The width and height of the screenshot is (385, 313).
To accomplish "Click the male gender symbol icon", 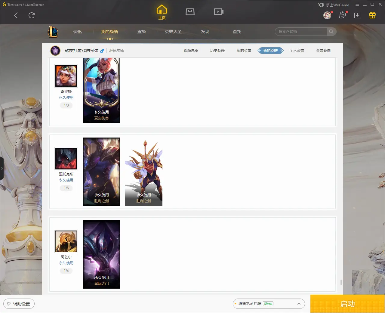I will pyautogui.click(x=102, y=51).
